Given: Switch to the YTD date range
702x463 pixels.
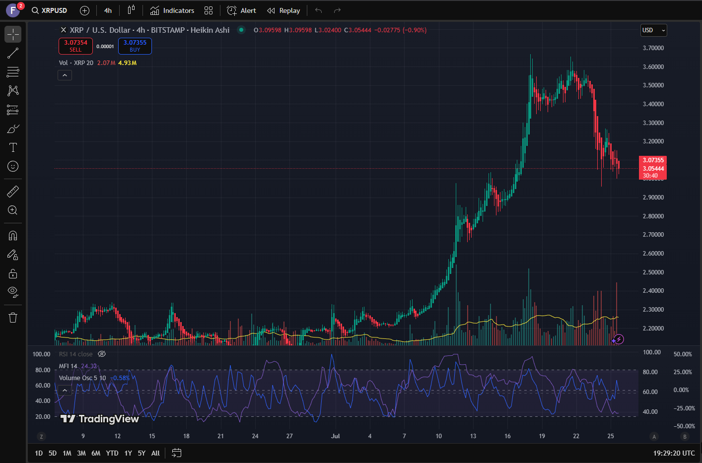Looking at the screenshot, I should click(x=112, y=453).
